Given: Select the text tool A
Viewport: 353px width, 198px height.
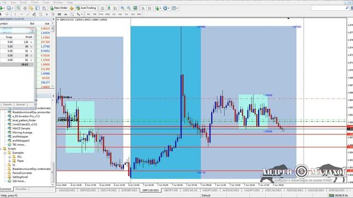Looking at the screenshot, I should (46, 14).
